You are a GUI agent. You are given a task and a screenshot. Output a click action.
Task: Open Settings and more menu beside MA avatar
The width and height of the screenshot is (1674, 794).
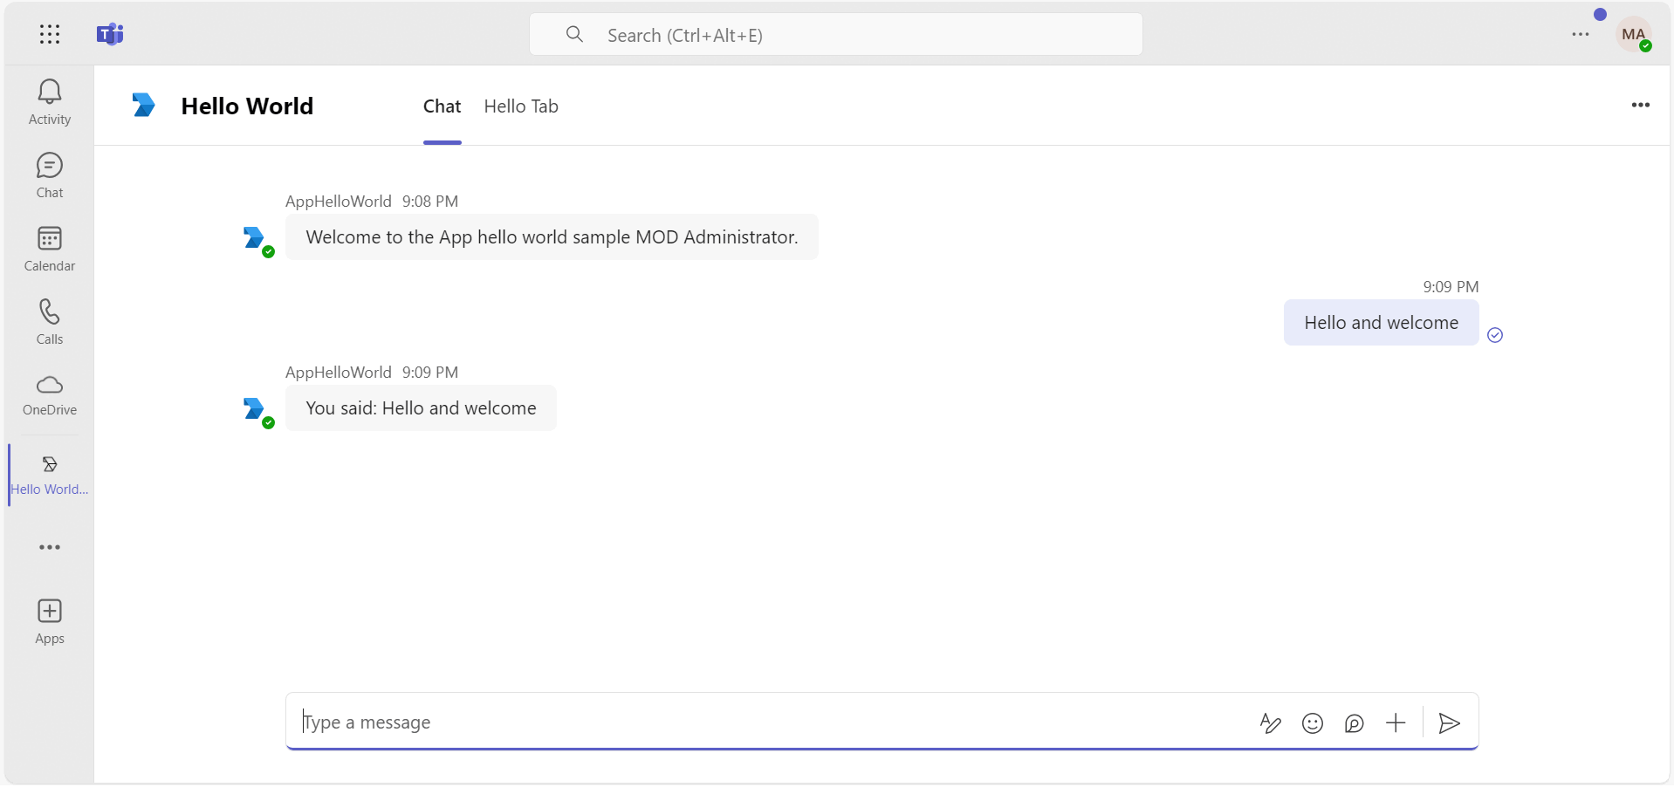point(1581,35)
